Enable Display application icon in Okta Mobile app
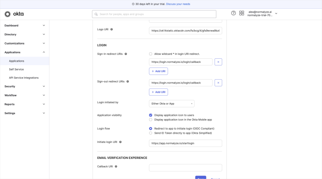 coord(151,119)
